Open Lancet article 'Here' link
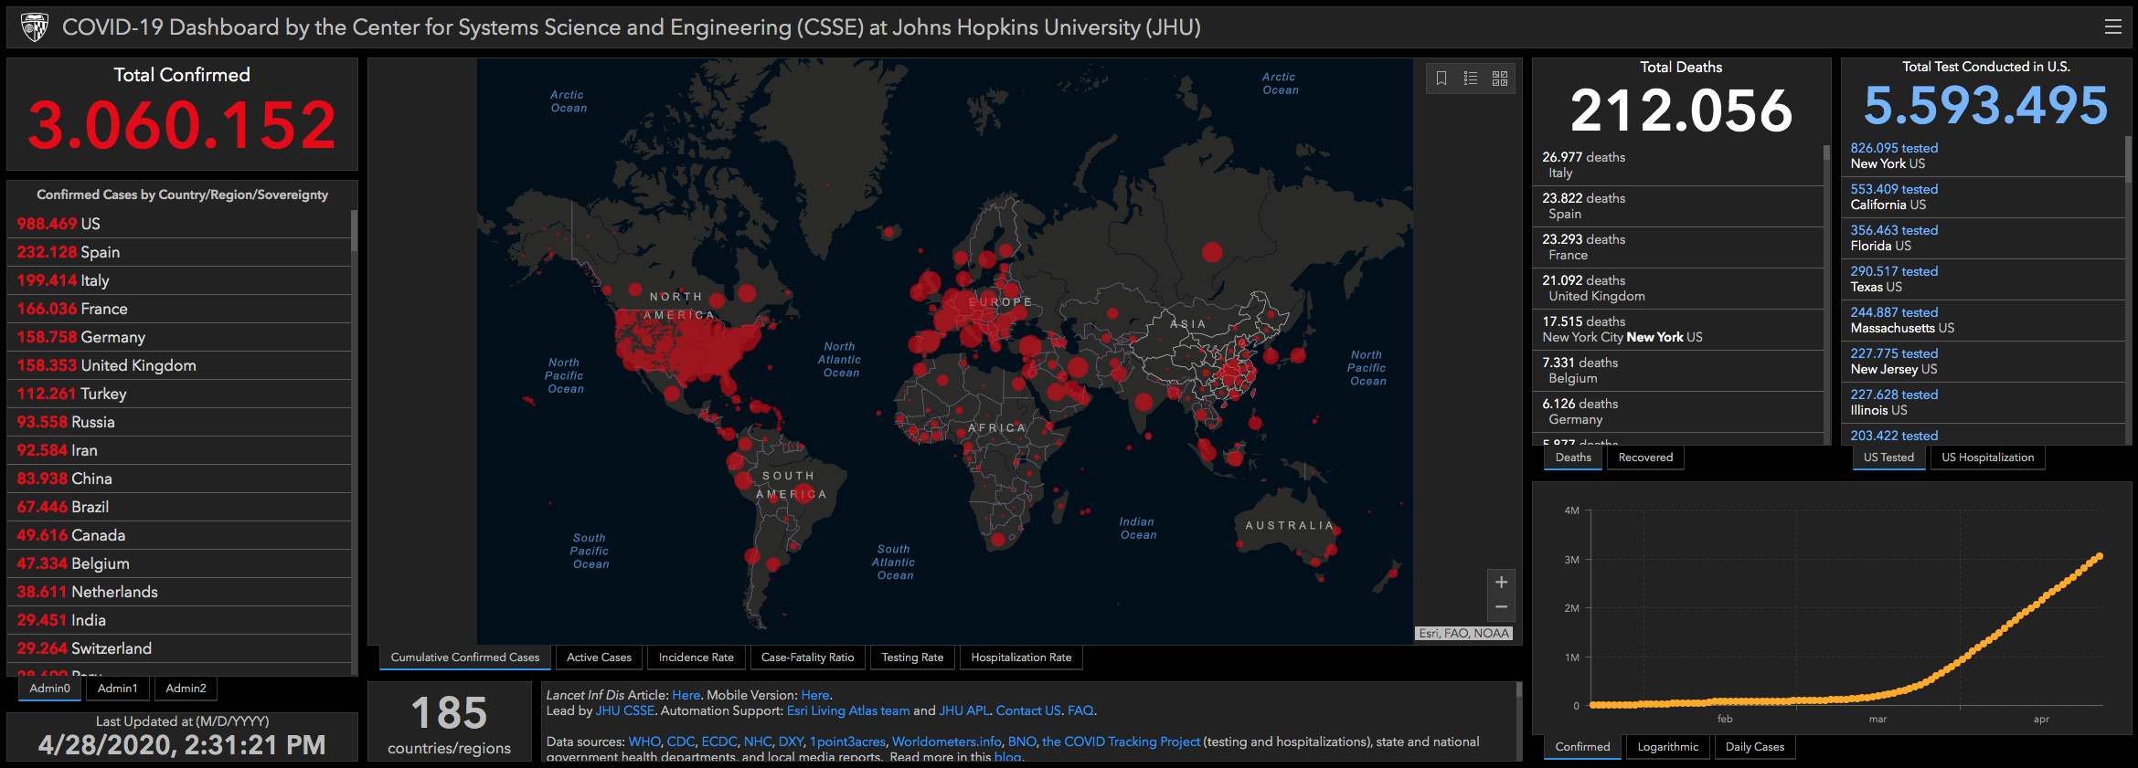Image resolution: width=2138 pixels, height=768 pixels. 686,695
